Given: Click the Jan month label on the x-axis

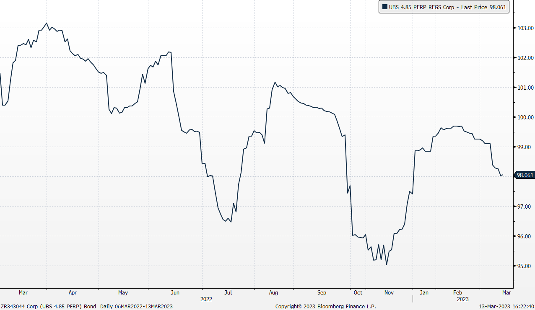Looking at the screenshot, I should click(x=424, y=292).
